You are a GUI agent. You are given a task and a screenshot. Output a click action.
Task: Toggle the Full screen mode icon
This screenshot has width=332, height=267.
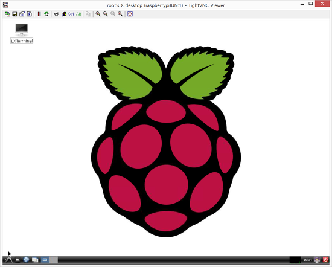point(130,14)
